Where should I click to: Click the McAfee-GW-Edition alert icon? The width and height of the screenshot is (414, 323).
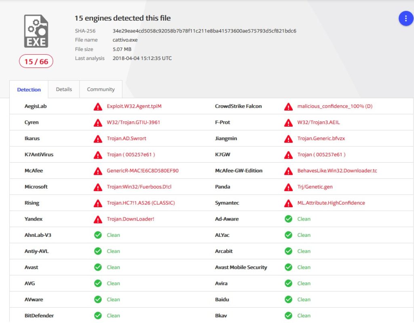(288, 171)
